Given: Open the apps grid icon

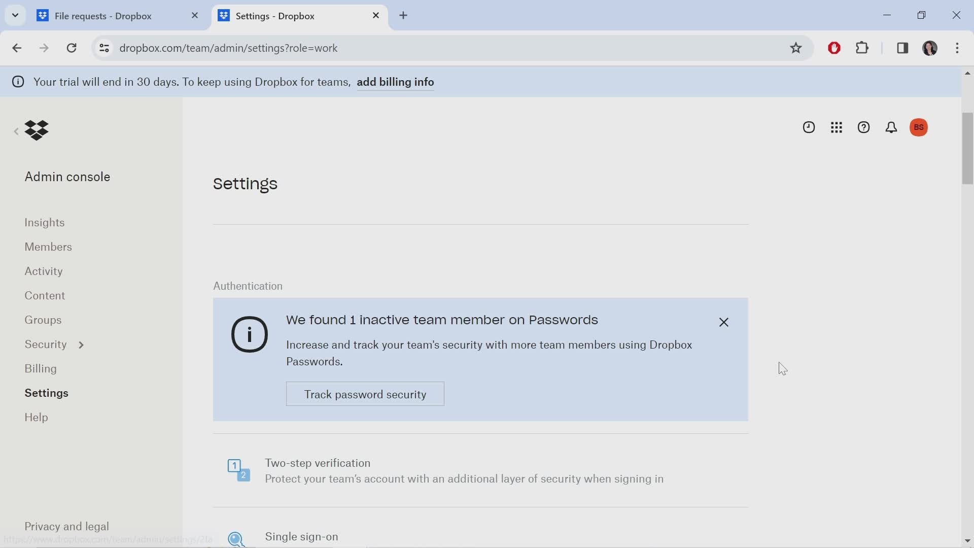Looking at the screenshot, I should 836,127.
